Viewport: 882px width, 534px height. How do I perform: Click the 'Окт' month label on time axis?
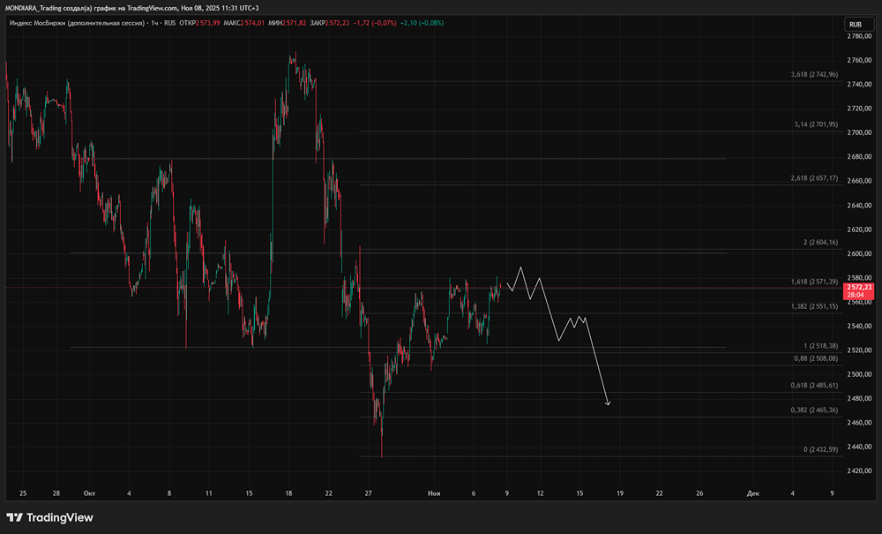89,493
